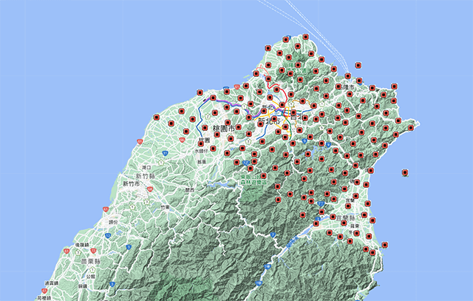Select the 基隆市 city label
Screen dimensions: 473x301
[345, 87]
